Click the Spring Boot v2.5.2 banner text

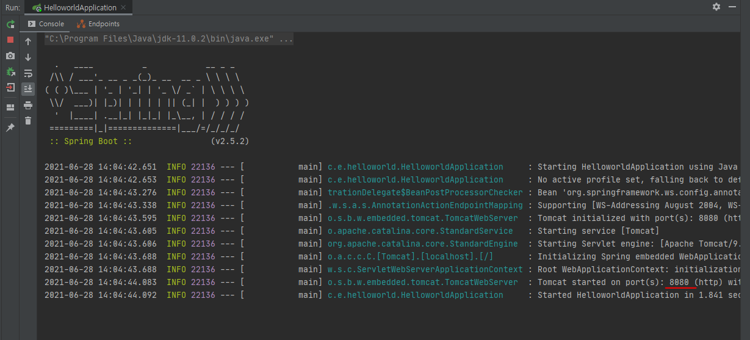pos(230,141)
